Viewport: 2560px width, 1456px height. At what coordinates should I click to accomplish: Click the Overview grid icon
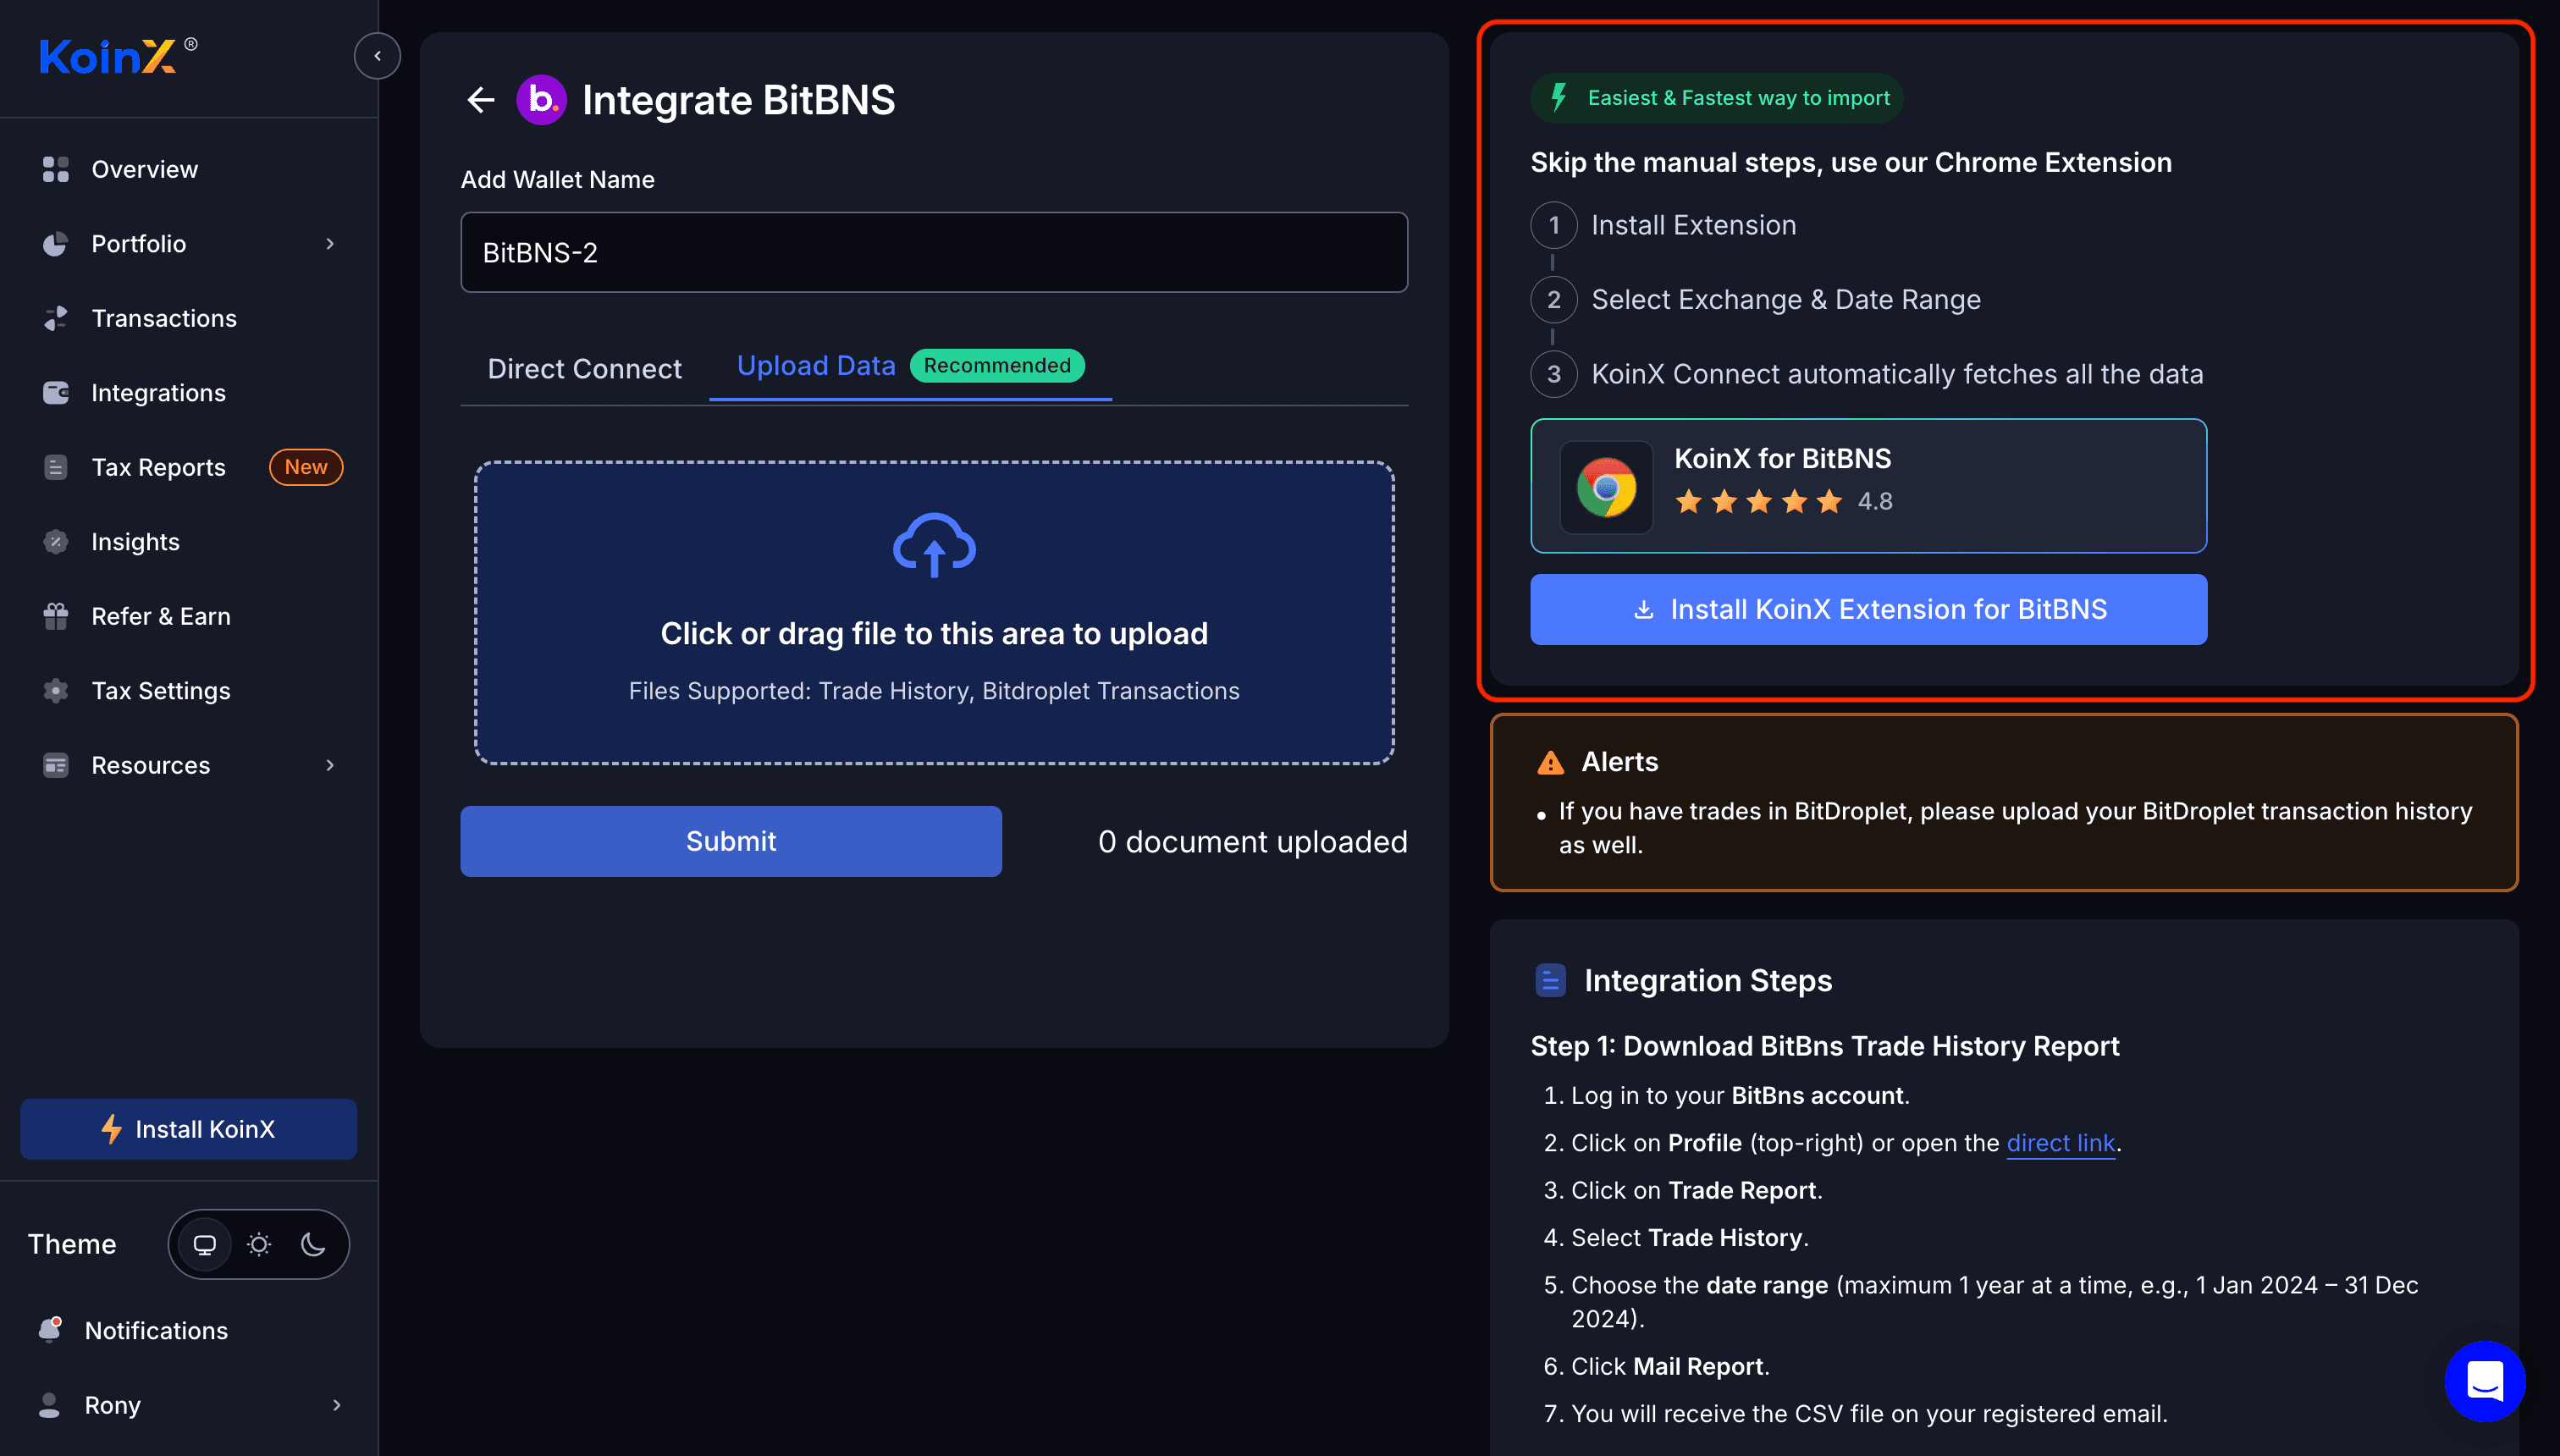pyautogui.click(x=56, y=169)
